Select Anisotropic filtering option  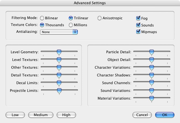tap(100, 18)
